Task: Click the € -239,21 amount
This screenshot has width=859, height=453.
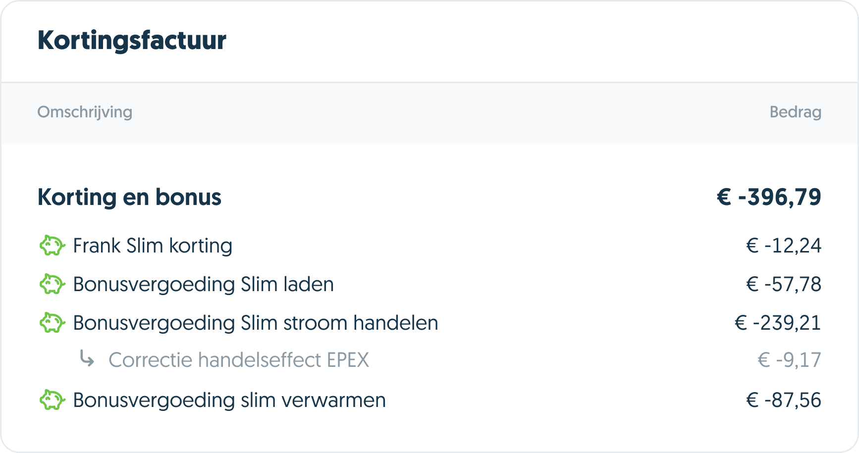Action: (778, 323)
